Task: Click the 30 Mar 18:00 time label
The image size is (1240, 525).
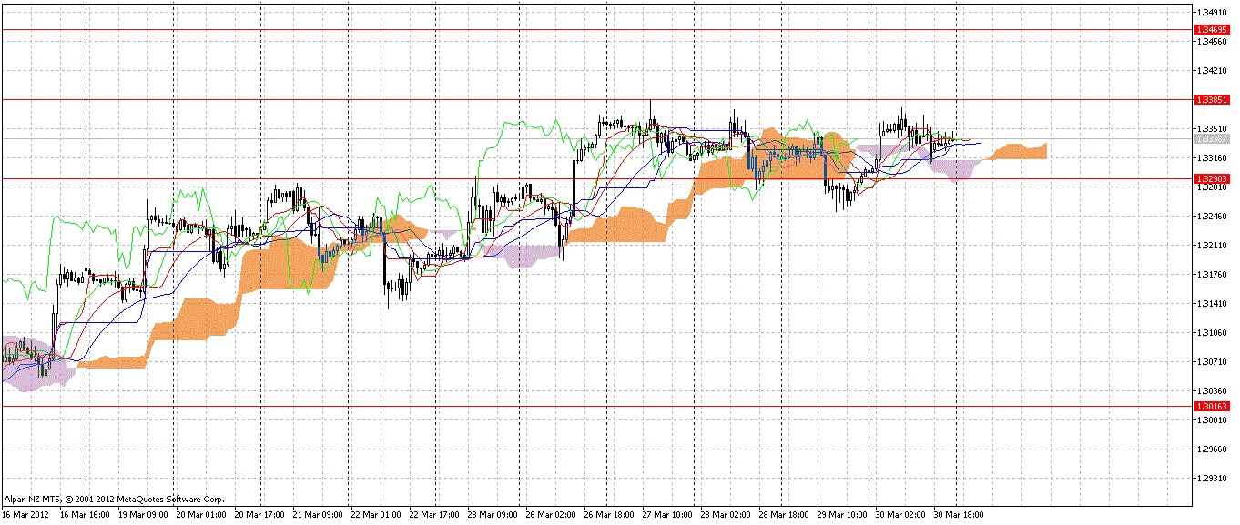Action: [x=958, y=514]
